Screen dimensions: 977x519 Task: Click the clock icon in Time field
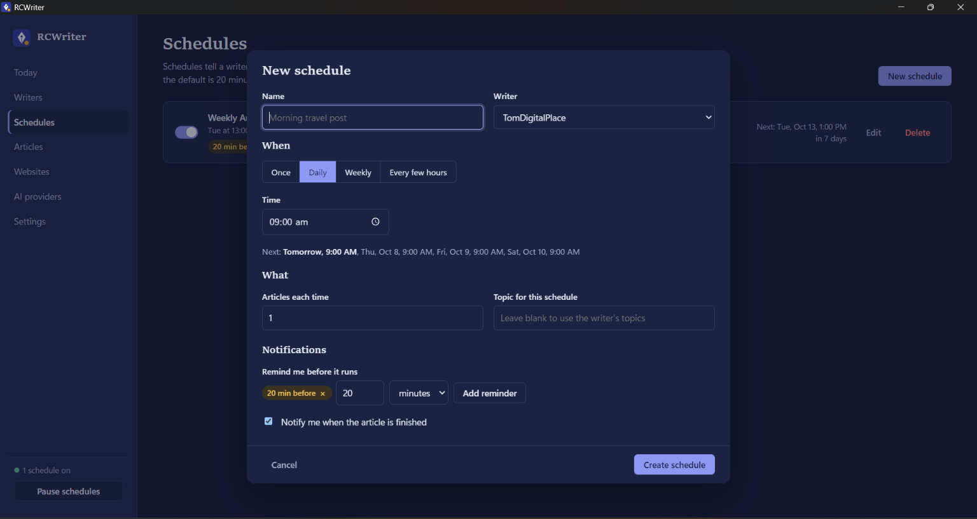coord(375,222)
